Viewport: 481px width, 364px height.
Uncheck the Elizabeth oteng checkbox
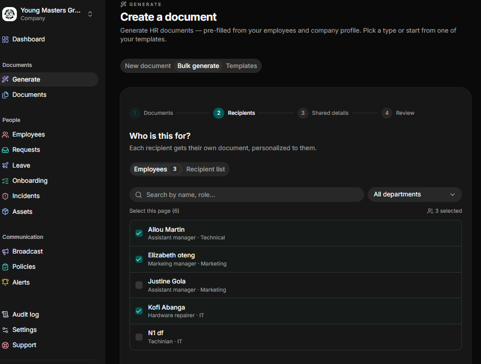pos(139,259)
